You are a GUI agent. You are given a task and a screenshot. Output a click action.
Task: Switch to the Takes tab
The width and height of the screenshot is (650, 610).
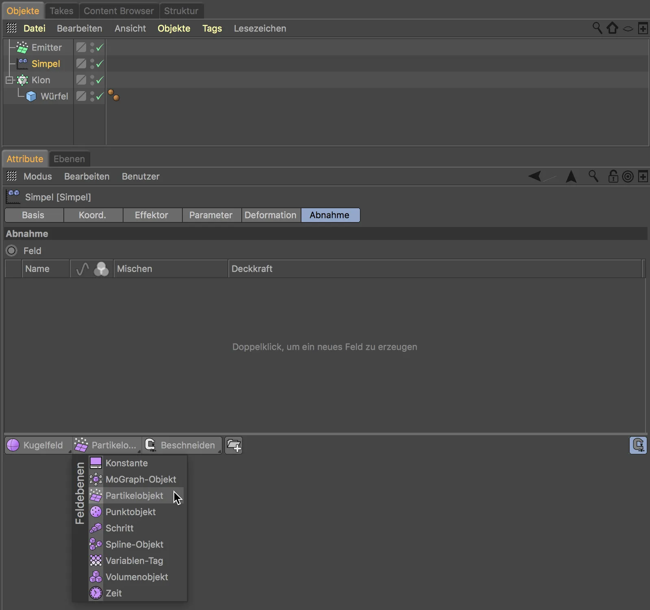tap(61, 11)
